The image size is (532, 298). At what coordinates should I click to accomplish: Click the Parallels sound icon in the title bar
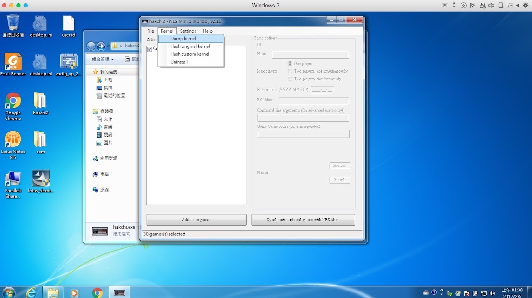coord(491,6)
